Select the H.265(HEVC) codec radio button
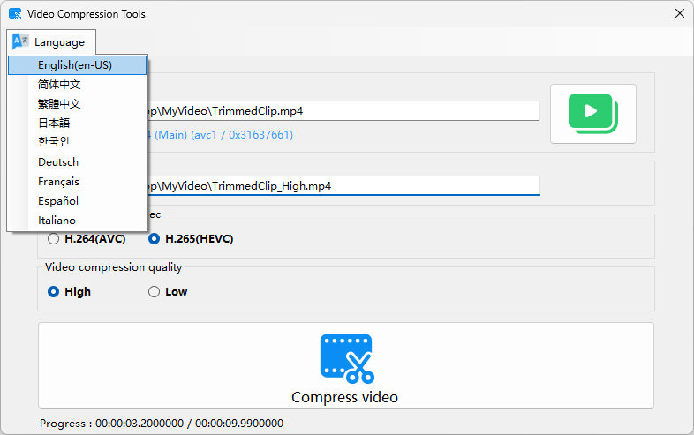694x435 pixels. coord(191,239)
